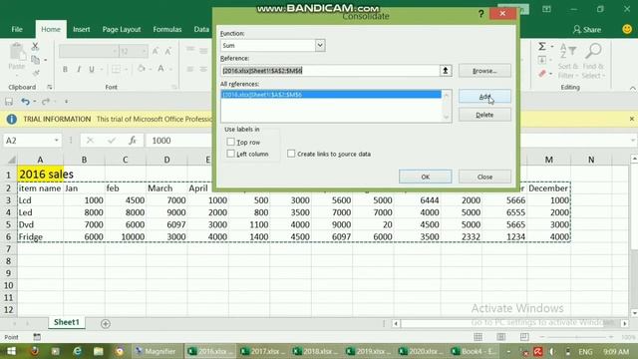The height and width of the screenshot is (359, 638).
Task: Toggle Bold formatting
Action: (x=65, y=69)
